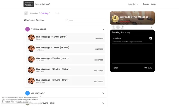Select Thai Massage - 100Mins (2 Part)
179x107 pixels.
coord(66,59)
